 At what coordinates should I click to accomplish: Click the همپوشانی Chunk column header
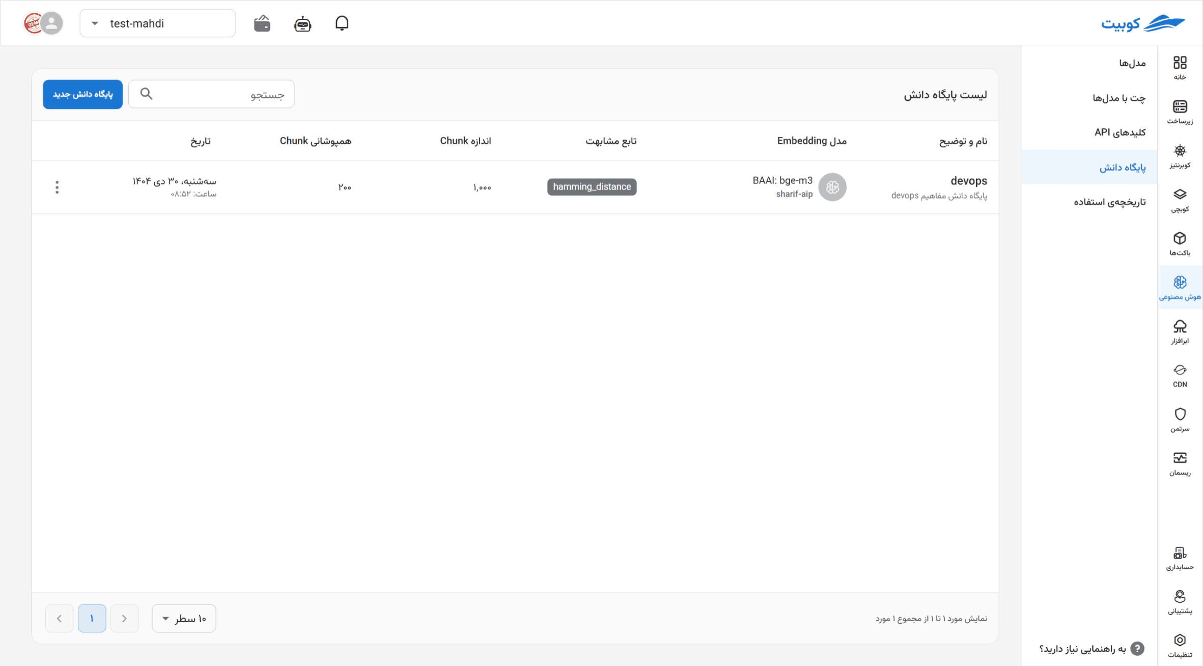point(316,141)
